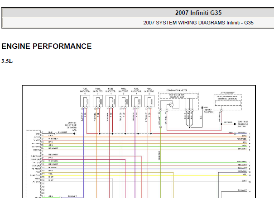
Task: Click the Fuel Injector 3 symbol
Action: point(98,101)
